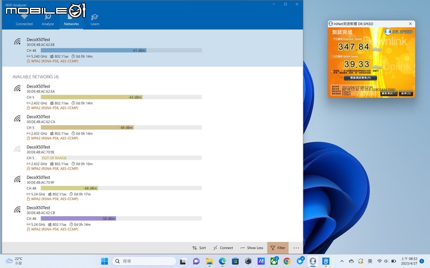Open Task View from the taskbar
430x268 pixels.
click(x=183, y=261)
